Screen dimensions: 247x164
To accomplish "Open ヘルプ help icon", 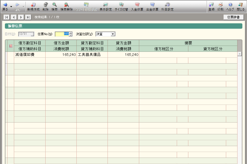I will pyautogui.click(x=230, y=7).
